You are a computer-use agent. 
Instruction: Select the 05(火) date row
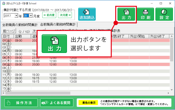pos(86,54)
